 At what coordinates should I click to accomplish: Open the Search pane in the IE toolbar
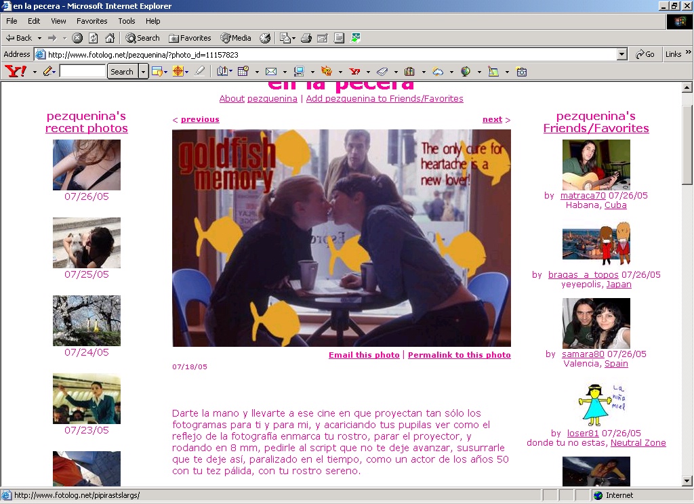tap(142, 38)
